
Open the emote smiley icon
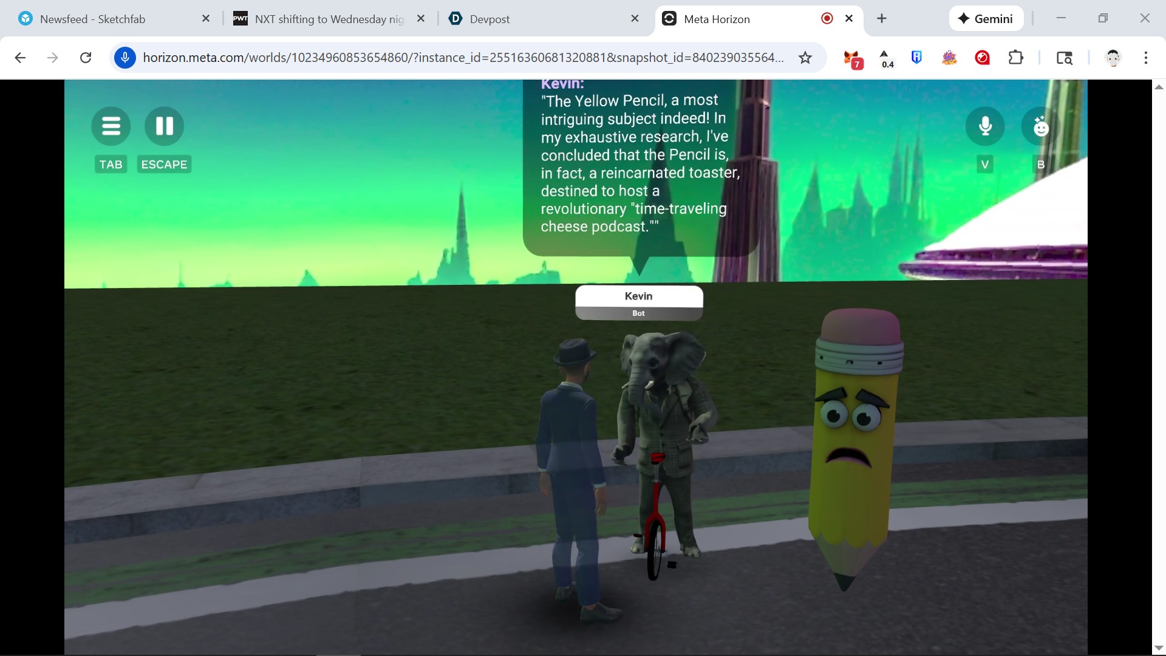click(1040, 126)
